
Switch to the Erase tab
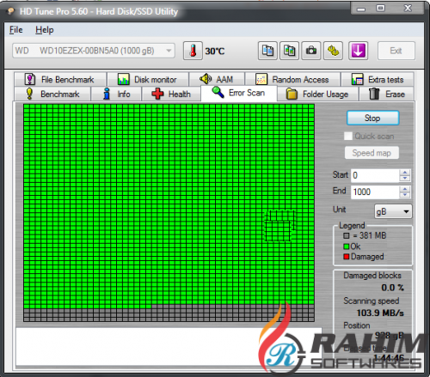(386, 94)
